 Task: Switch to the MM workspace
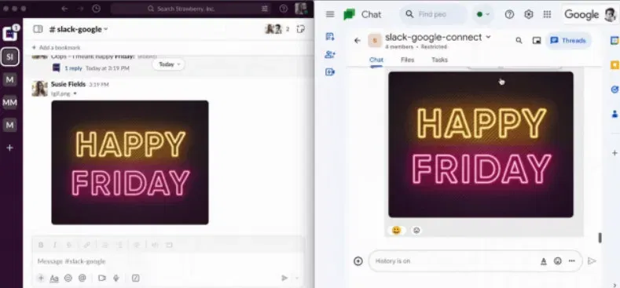(10, 103)
